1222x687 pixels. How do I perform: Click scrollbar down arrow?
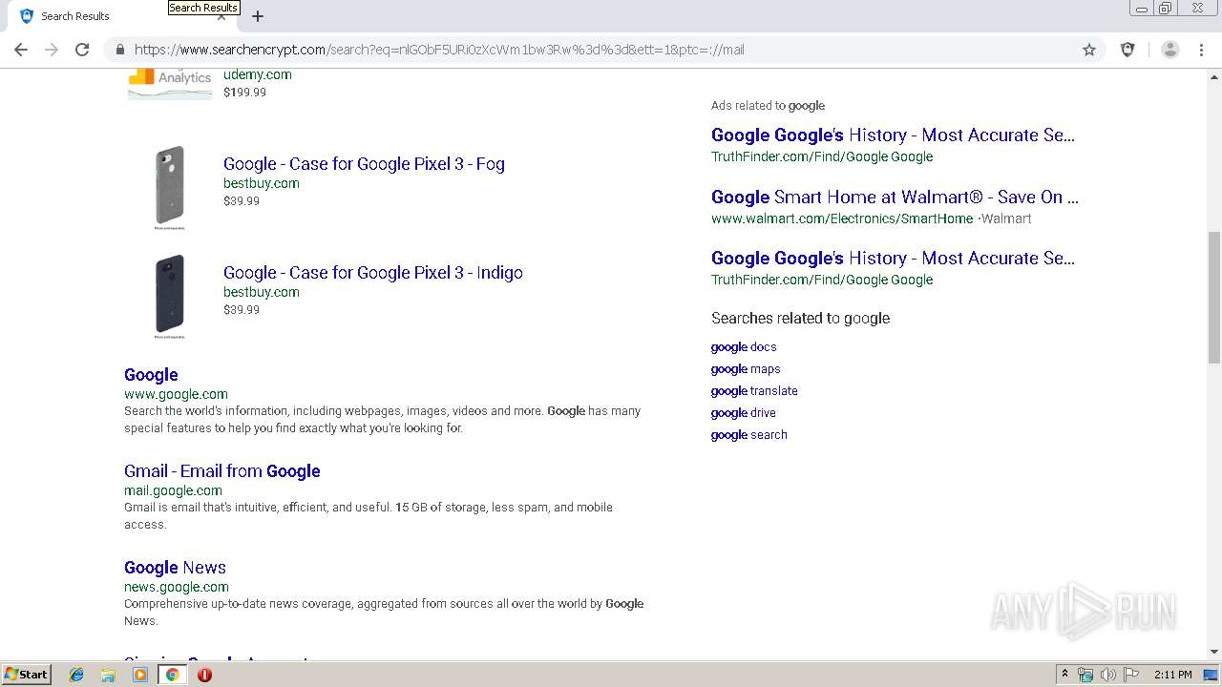click(1214, 652)
